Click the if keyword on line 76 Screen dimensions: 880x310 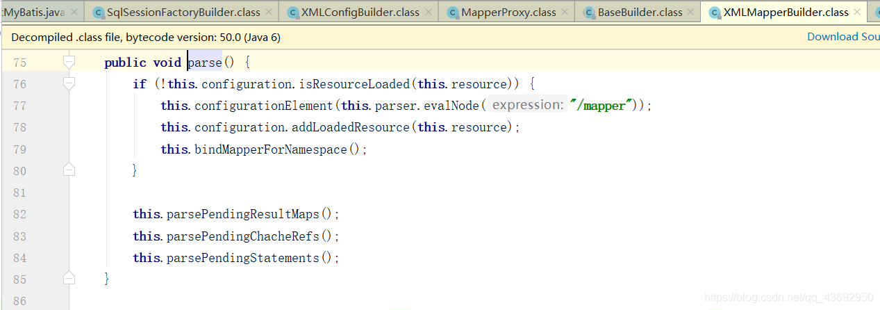tap(140, 84)
